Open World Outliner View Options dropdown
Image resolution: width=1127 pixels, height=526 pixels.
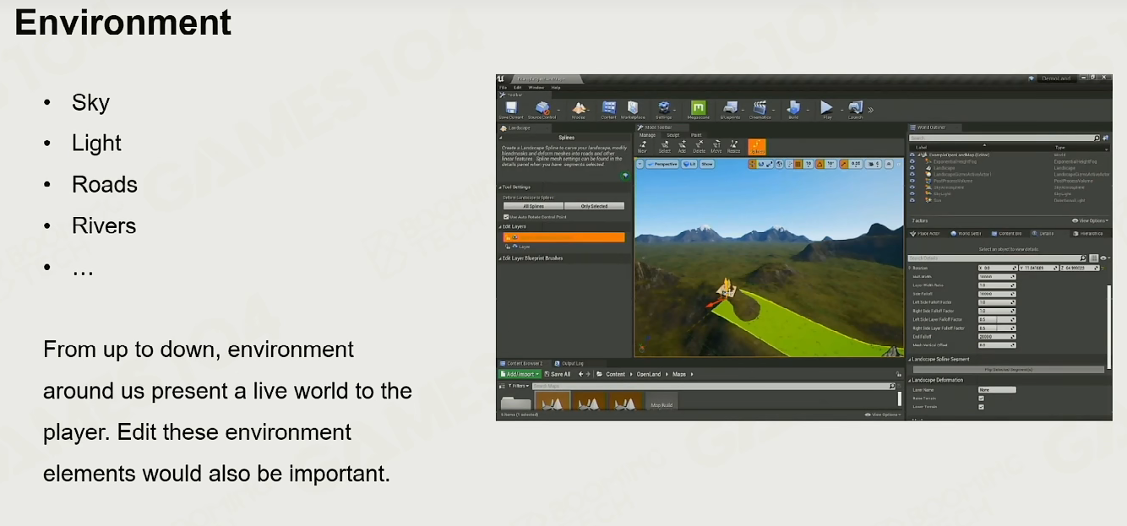(1090, 221)
